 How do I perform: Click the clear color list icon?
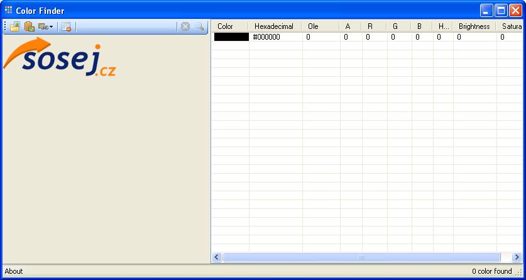(x=67, y=26)
